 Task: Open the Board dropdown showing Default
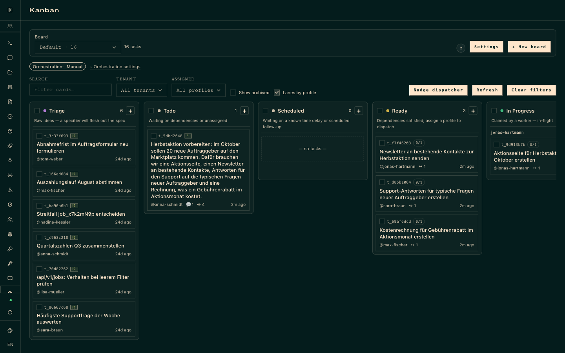(x=78, y=47)
